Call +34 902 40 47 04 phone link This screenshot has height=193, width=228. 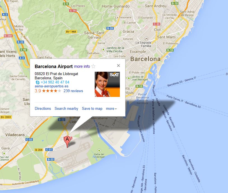point(55,82)
